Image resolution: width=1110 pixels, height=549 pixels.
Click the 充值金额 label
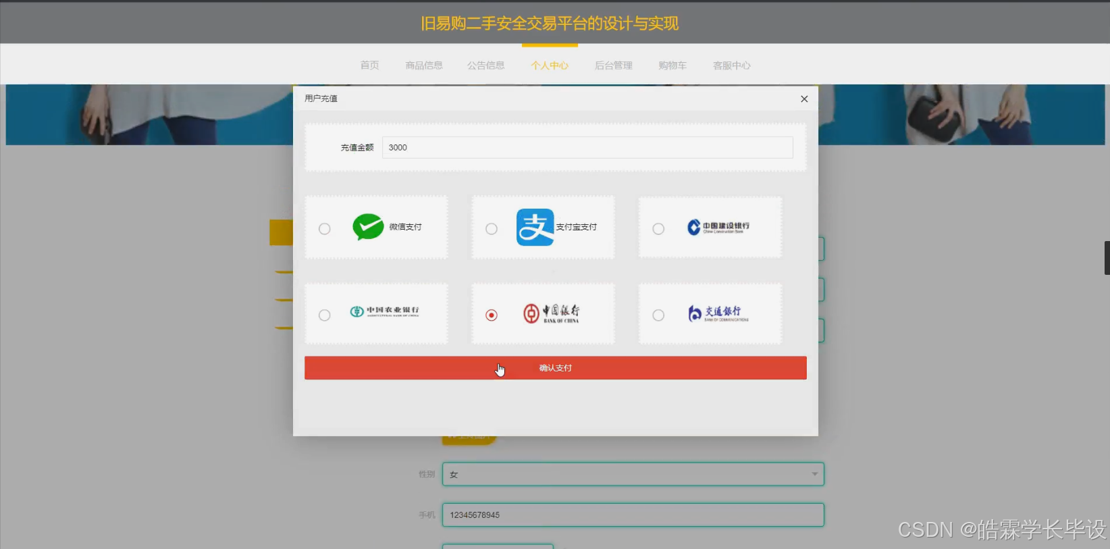coord(357,147)
